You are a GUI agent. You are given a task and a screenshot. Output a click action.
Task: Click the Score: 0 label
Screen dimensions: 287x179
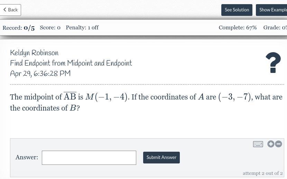pos(50,28)
